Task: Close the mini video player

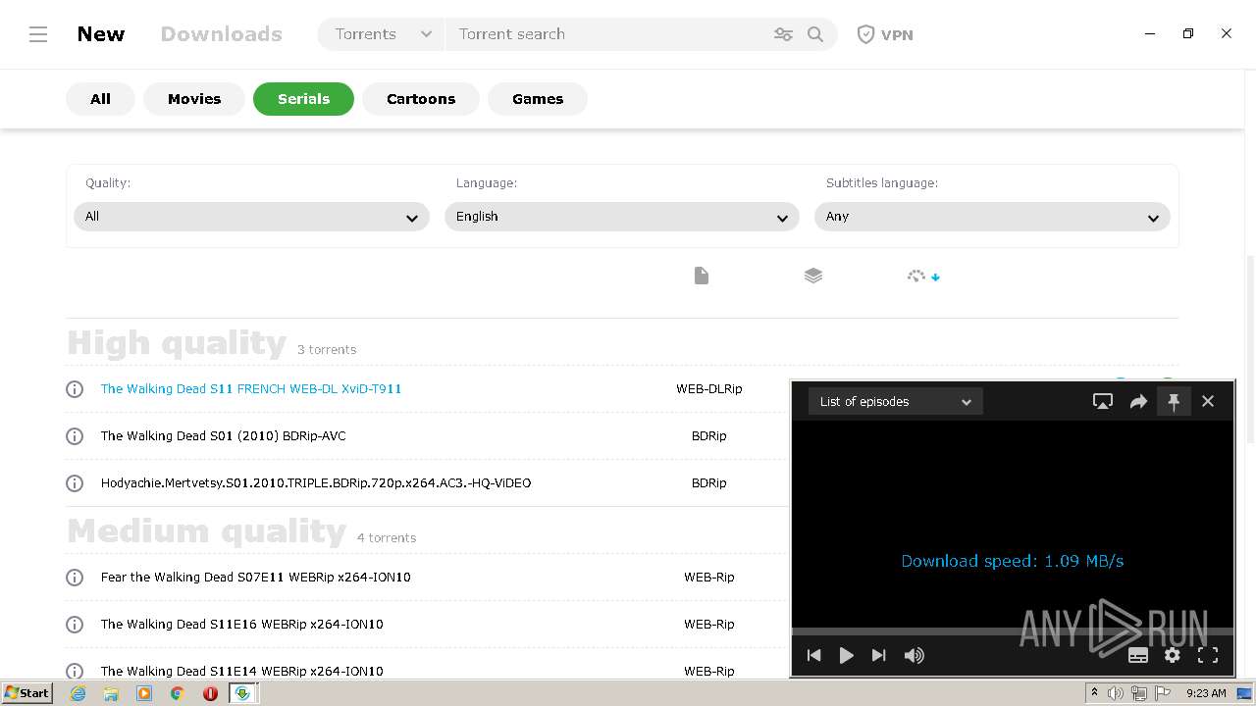Action: coord(1208,401)
